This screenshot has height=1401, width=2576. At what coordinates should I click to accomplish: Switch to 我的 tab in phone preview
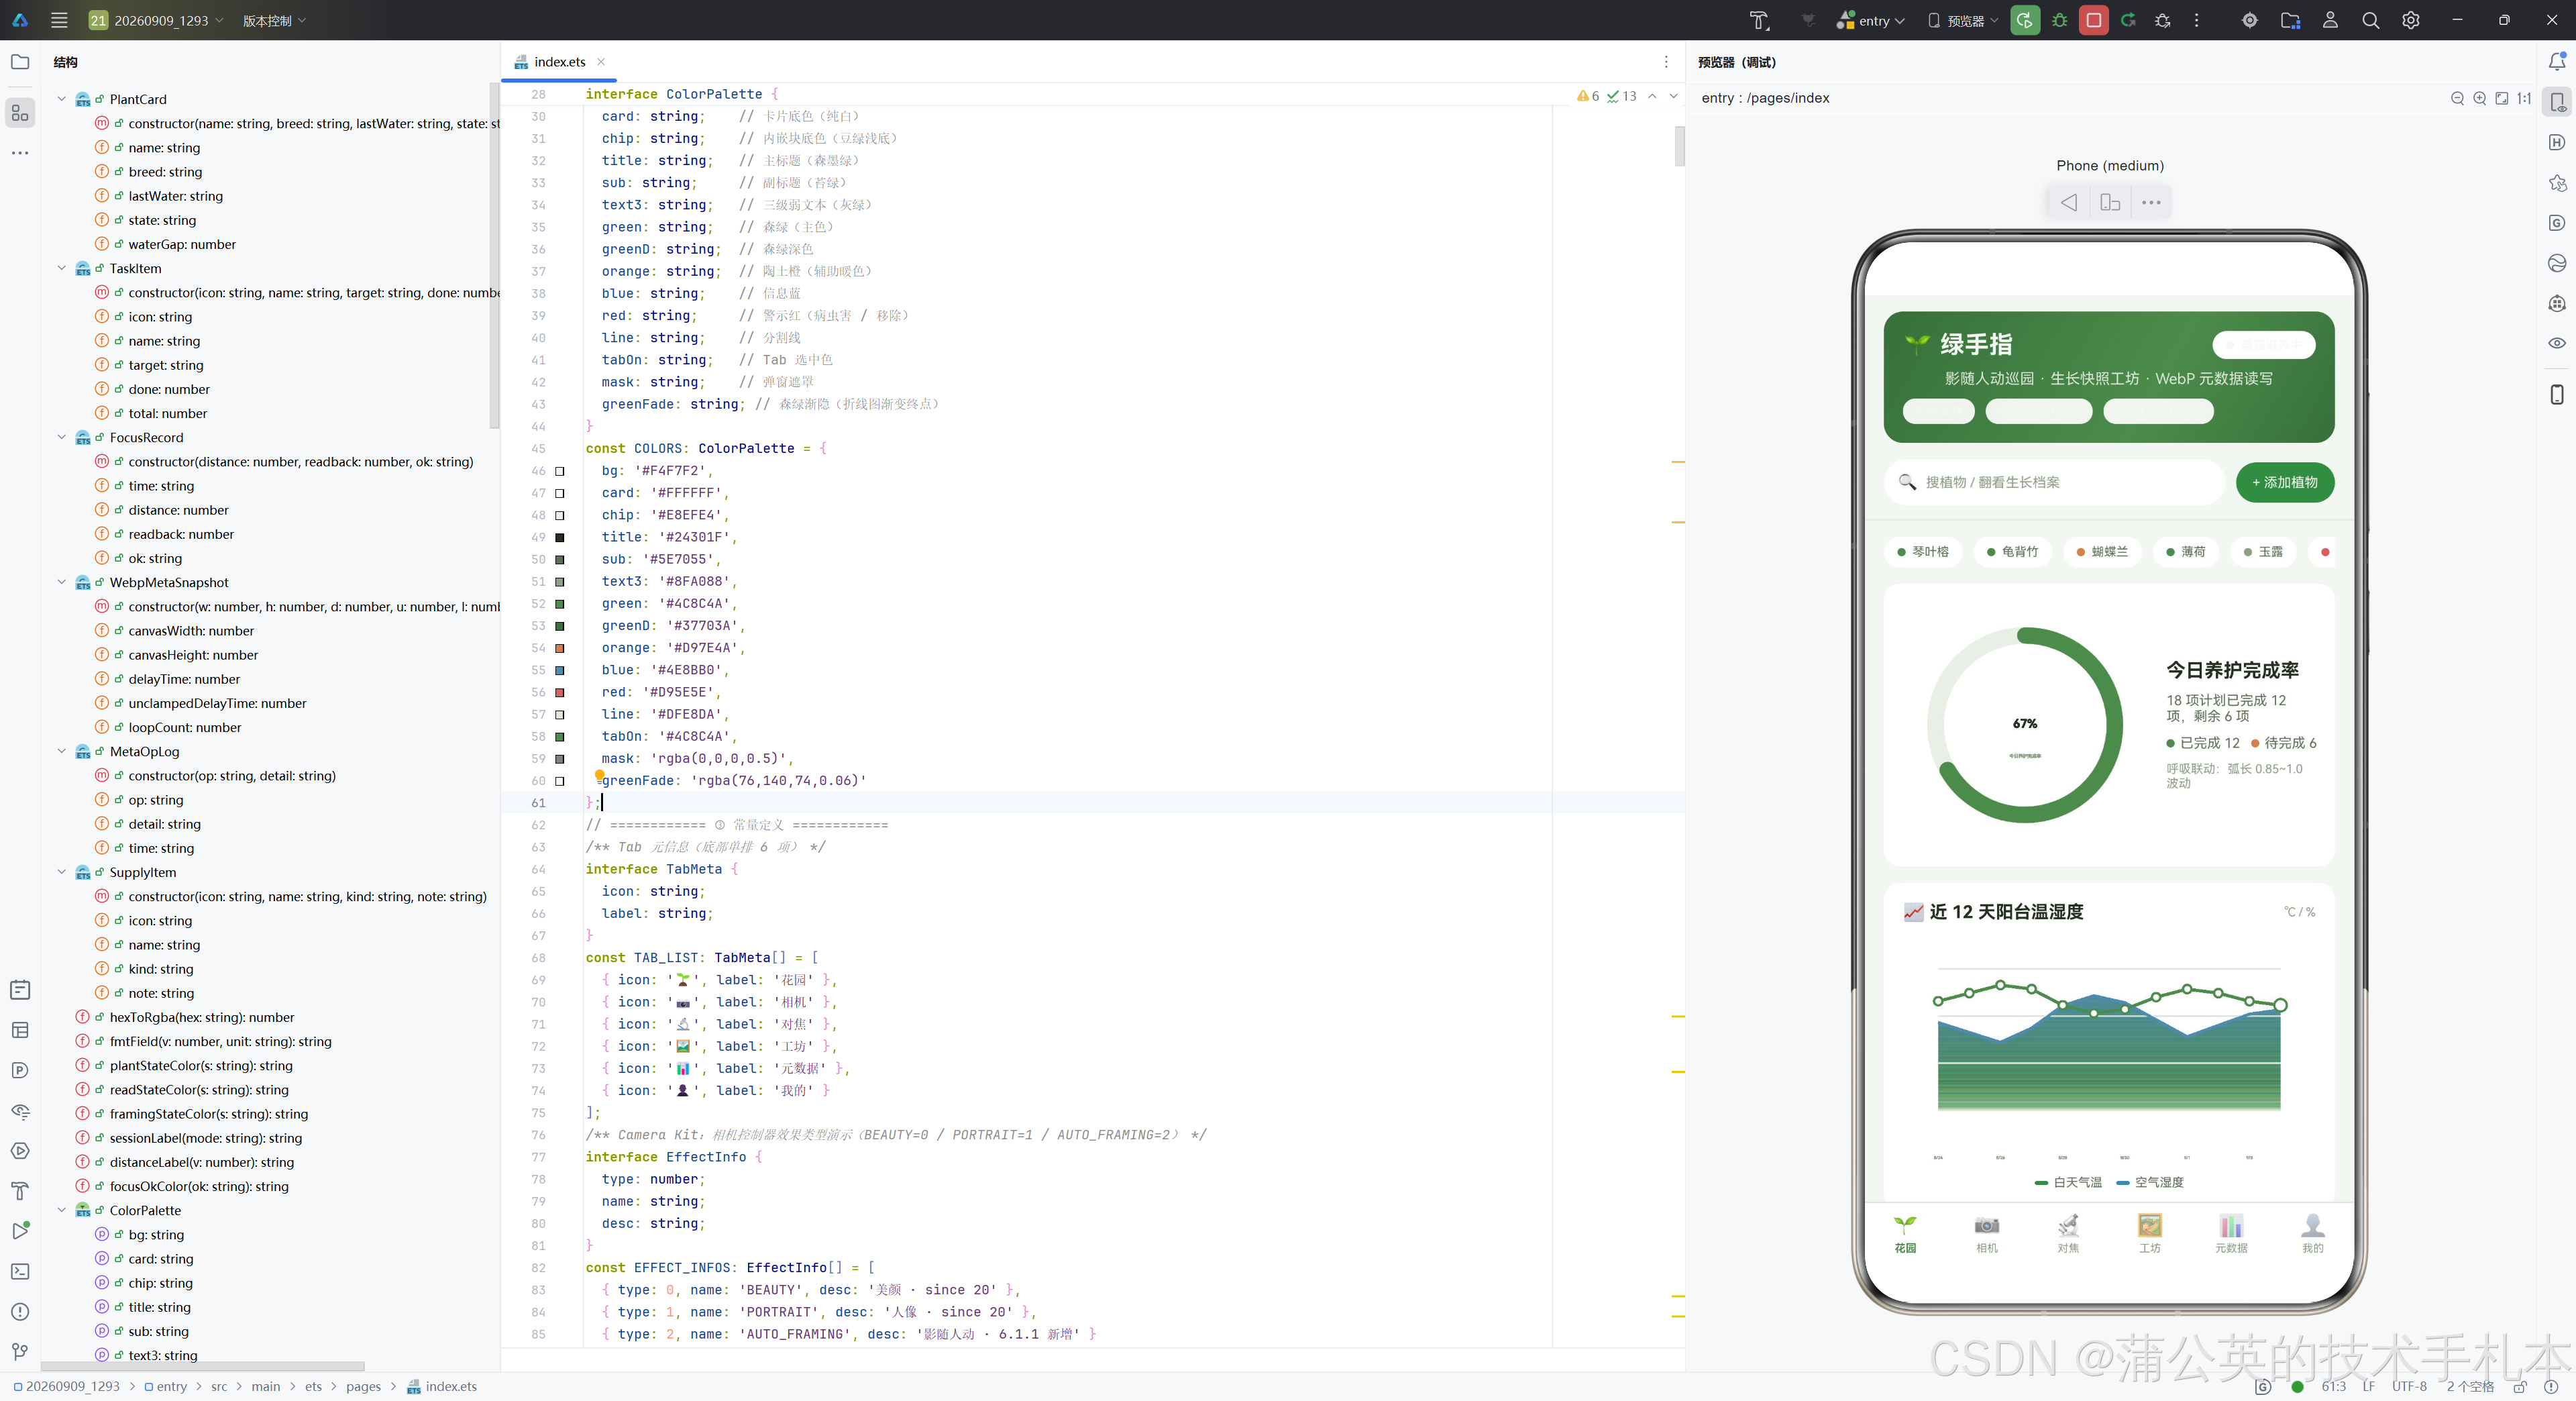pos(2312,1233)
